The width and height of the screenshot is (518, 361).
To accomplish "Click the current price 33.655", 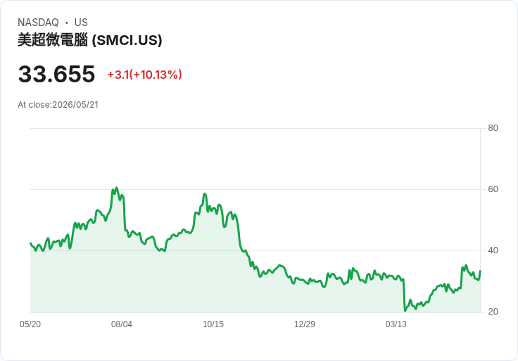I will pos(56,74).
